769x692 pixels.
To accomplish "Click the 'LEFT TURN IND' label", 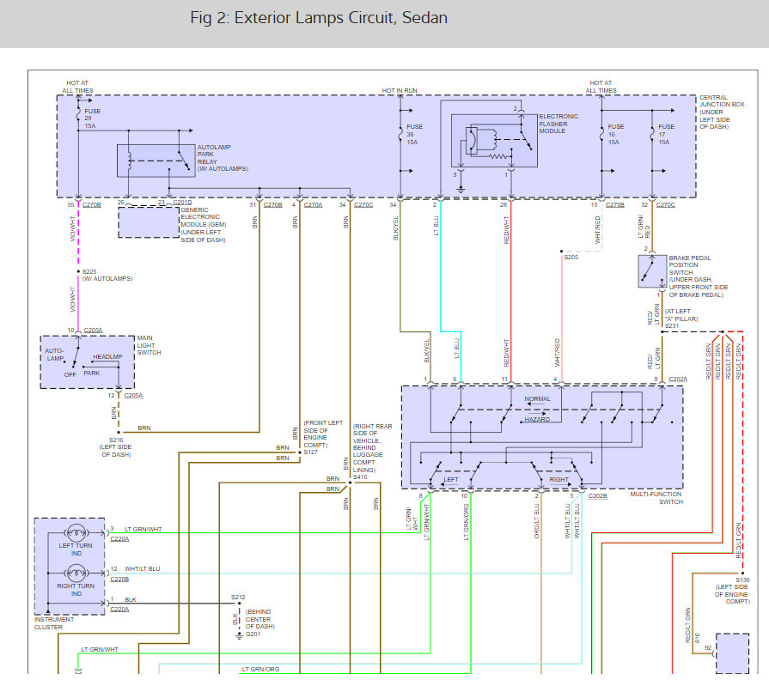I will pos(76,549).
